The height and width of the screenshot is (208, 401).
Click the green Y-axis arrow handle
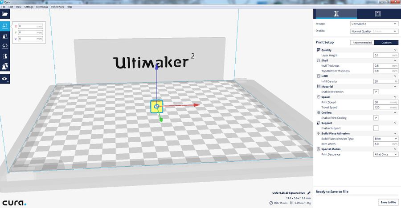[161, 119]
